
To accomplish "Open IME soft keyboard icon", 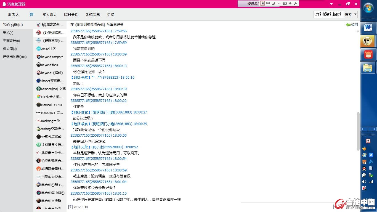I will click(x=285, y=3).
